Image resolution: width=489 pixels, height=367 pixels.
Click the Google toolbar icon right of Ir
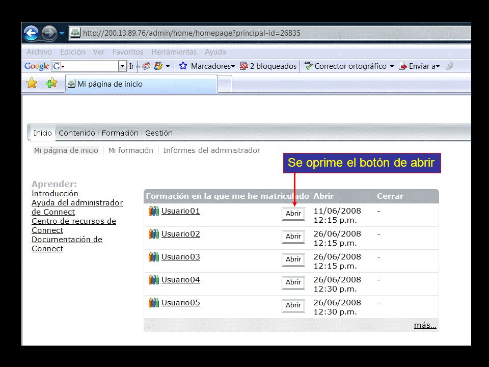[146, 66]
